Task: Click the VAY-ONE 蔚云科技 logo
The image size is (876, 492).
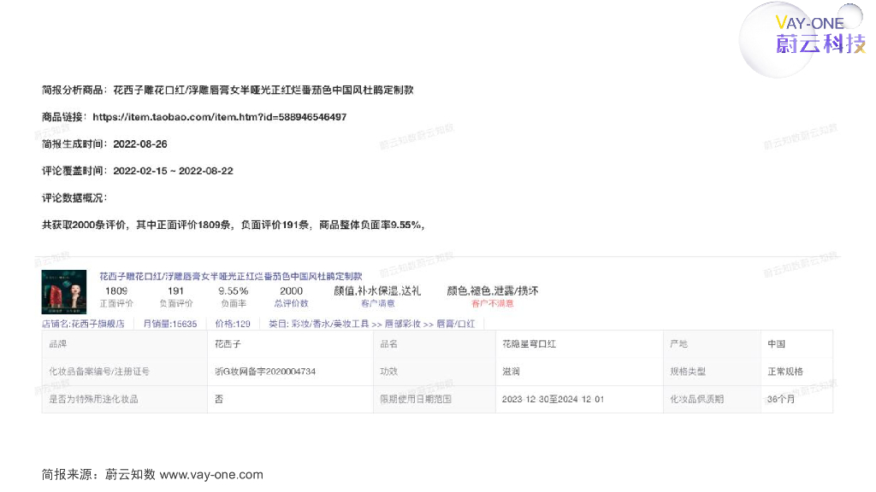Action: (x=820, y=34)
